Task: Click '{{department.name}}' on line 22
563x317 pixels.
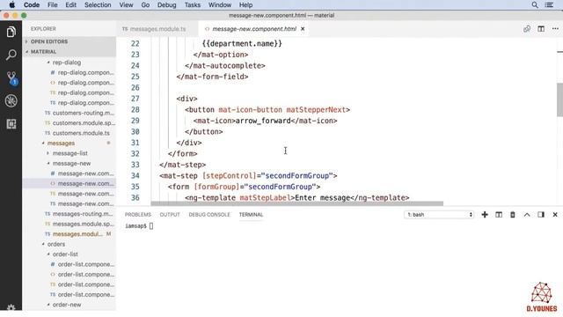Action: coord(242,44)
